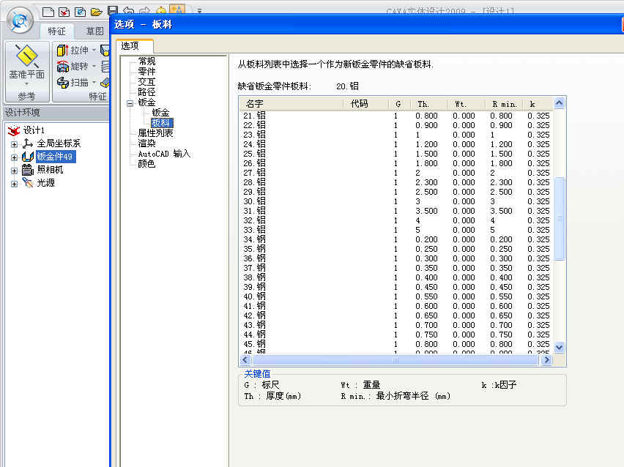This screenshot has height=467, width=624.
Task: Click the New document icon
Action: [x=48, y=11]
